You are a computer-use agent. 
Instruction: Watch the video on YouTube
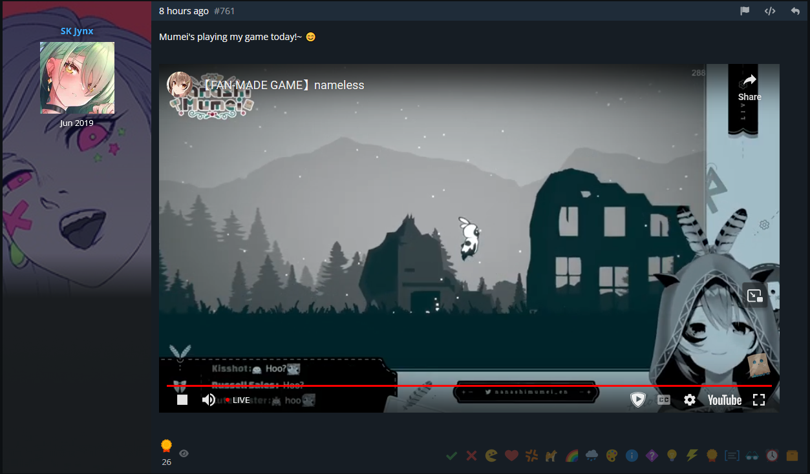click(x=725, y=400)
